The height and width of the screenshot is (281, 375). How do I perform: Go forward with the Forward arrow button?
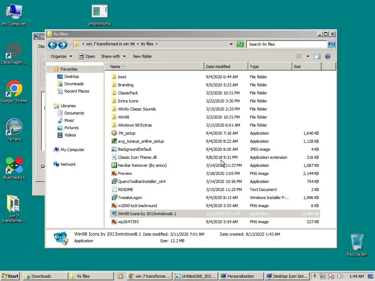pyautogui.click(x=63, y=44)
